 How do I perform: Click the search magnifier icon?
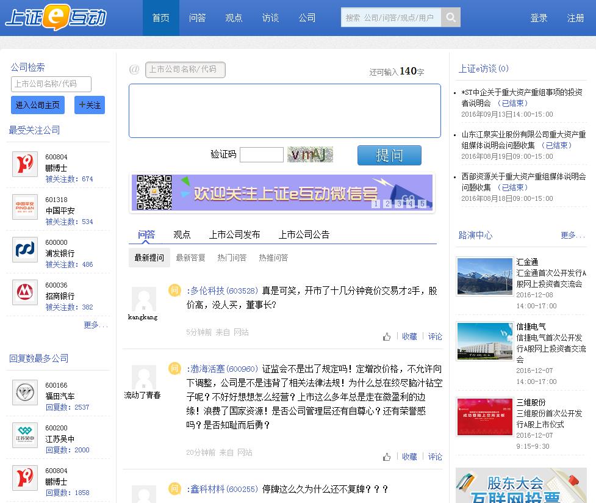(451, 17)
